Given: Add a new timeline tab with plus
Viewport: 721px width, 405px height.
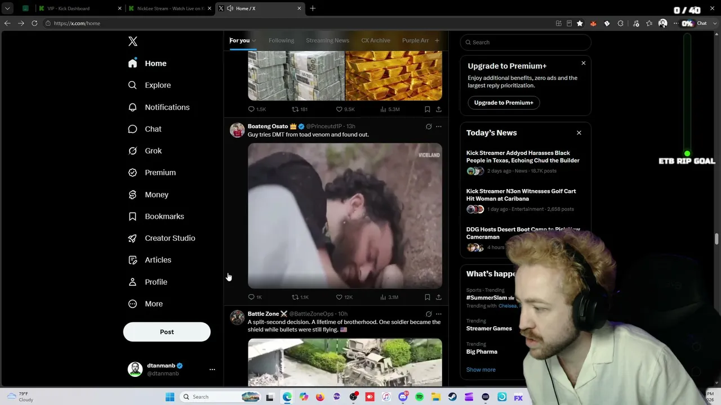Looking at the screenshot, I should [437, 40].
